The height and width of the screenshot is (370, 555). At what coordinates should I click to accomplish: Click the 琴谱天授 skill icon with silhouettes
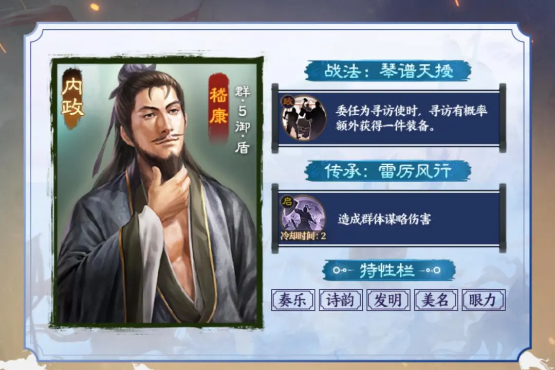(304, 117)
